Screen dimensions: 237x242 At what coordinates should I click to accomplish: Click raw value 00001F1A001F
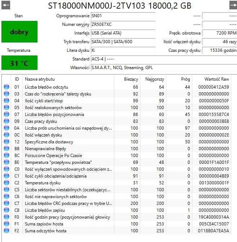coord(214,162)
